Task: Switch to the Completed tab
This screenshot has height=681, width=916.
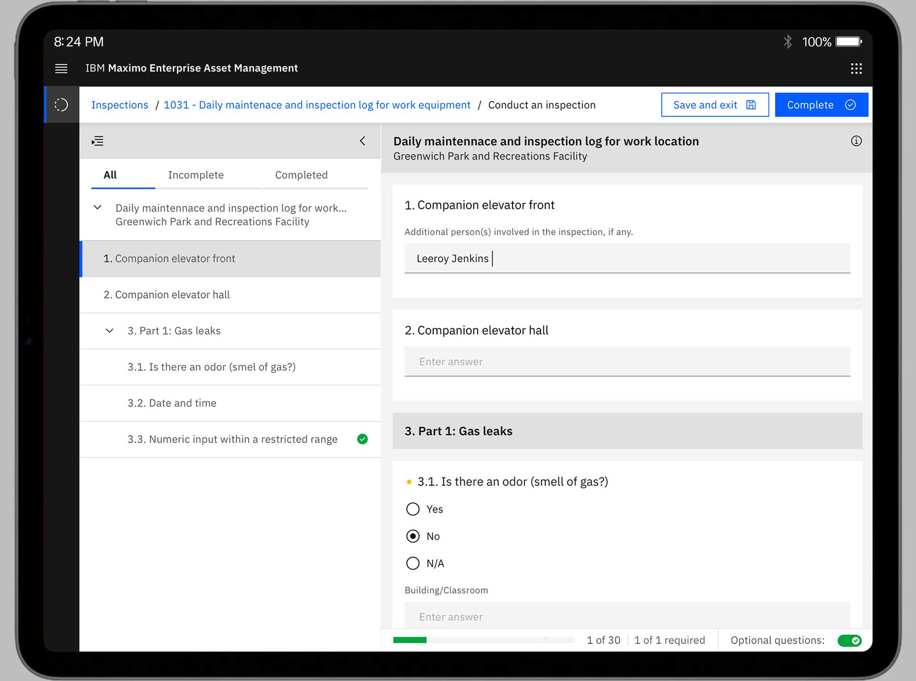Action: (301, 175)
